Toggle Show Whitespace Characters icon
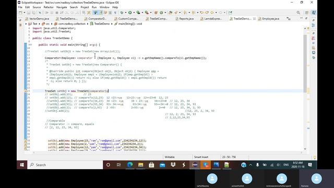The image size is (334, 188). (x=115, y=13)
